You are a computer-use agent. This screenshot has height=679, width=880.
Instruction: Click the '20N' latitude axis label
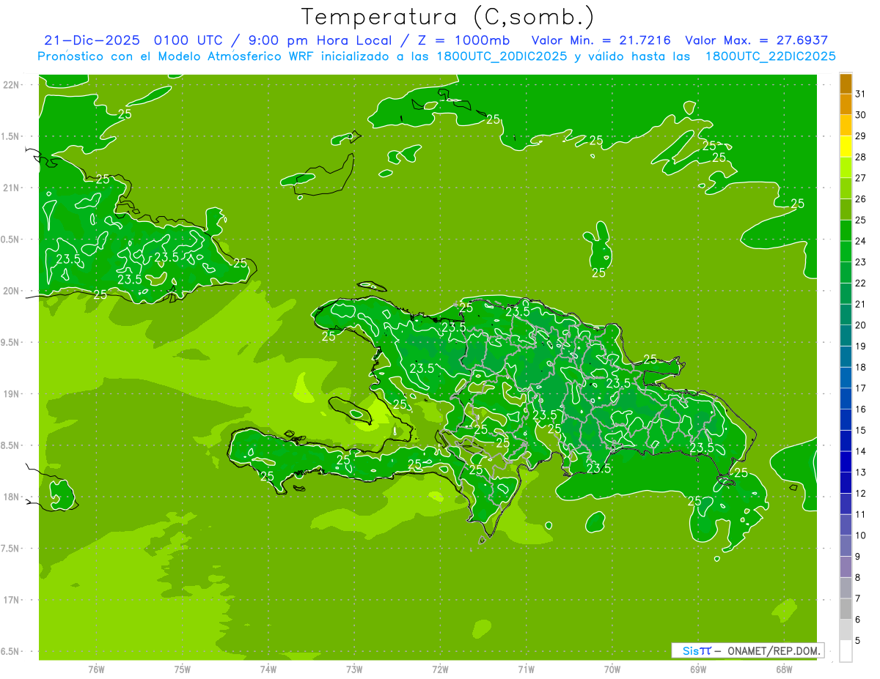click(x=11, y=291)
